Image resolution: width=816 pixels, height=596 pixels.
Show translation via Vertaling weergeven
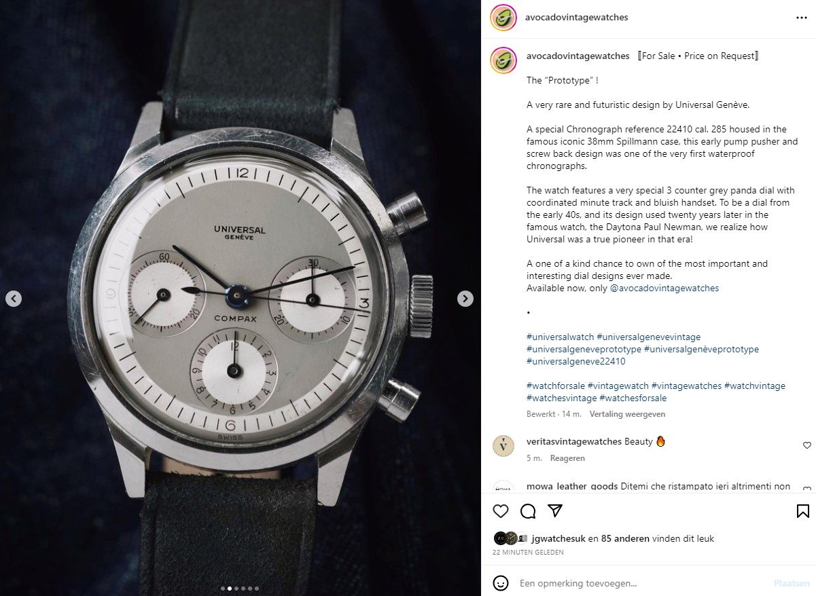tap(627, 414)
